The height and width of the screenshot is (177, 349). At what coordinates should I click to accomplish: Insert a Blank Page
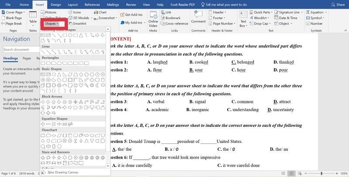pyautogui.click(x=12, y=18)
